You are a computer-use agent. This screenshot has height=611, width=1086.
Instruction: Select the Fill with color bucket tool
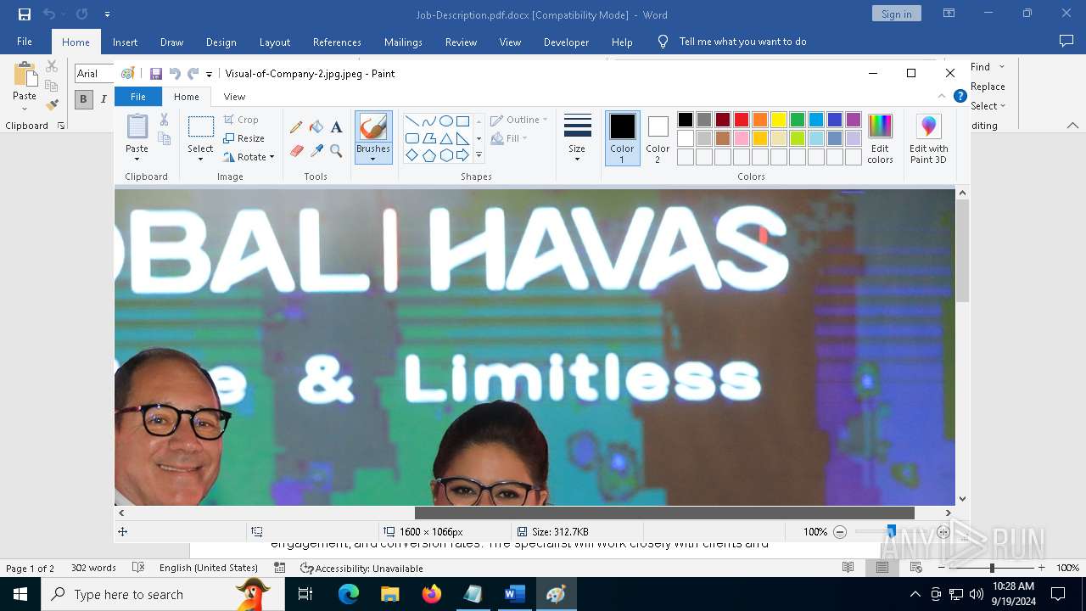316,127
